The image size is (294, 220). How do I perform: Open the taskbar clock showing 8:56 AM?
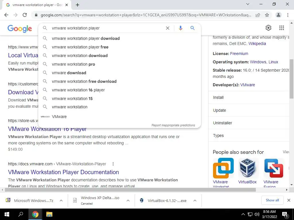pyautogui.click(x=269, y=214)
